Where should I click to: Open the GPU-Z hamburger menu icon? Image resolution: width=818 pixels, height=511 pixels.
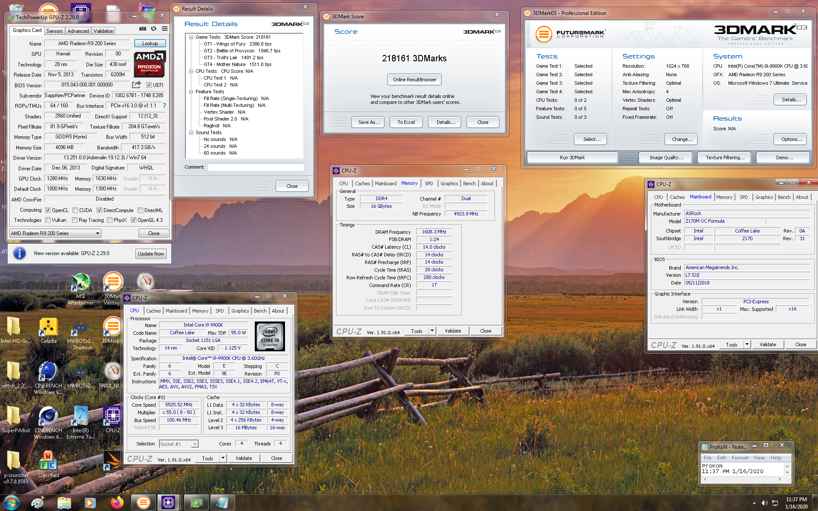(x=164, y=29)
